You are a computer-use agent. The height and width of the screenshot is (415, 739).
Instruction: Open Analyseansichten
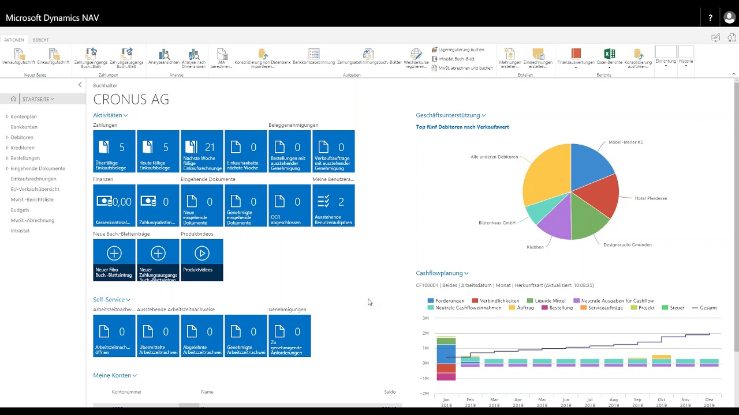coord(164,56)
